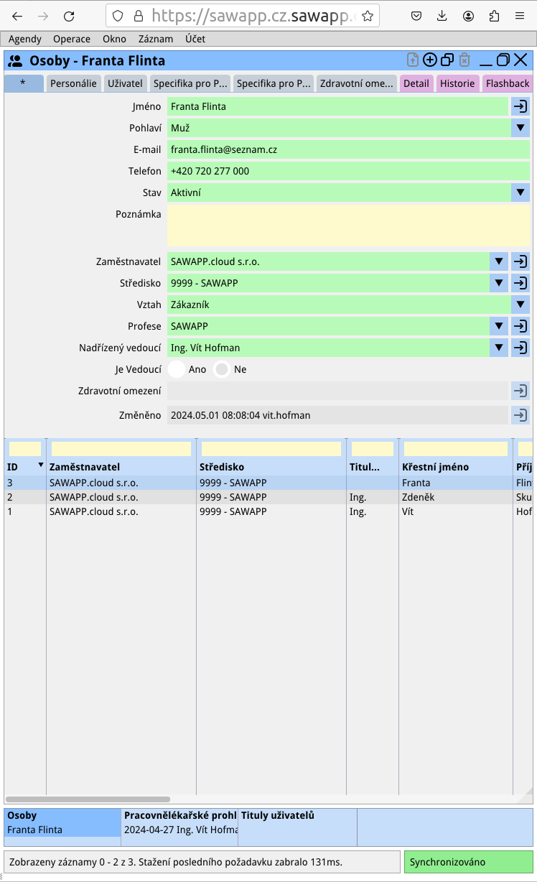
Task: Open the arrow link next to Středisko field
Action: tap(520, 283)
